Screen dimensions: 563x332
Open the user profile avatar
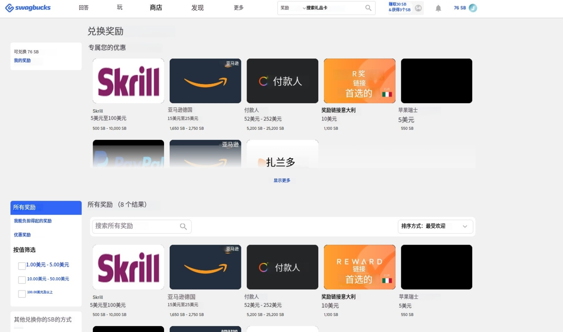pyautogui.click(x=473, y=8)
